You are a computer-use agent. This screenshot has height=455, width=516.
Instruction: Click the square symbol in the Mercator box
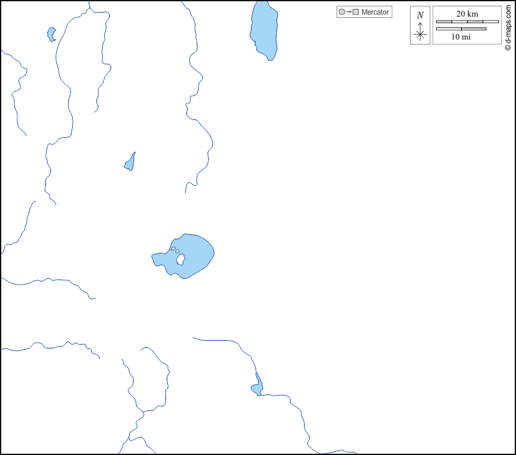coord(356,12)
